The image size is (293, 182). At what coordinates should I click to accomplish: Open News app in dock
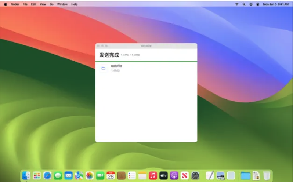point(185,175)
